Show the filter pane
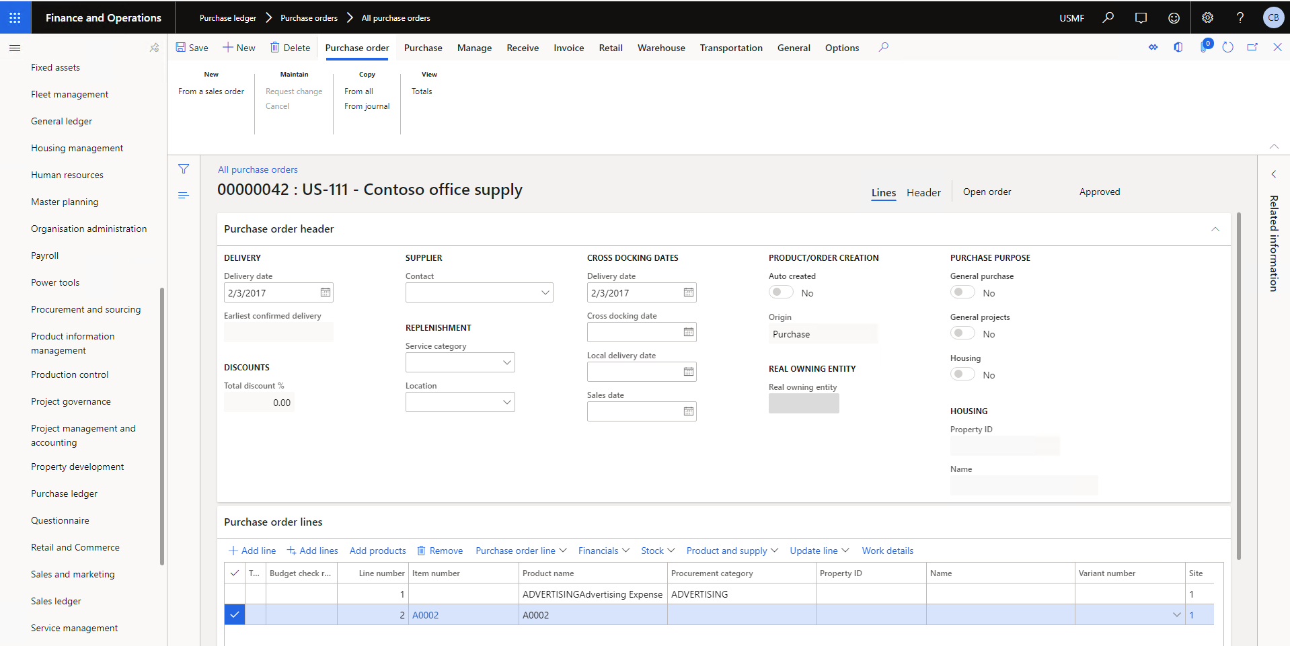 (x=184, y=169)
